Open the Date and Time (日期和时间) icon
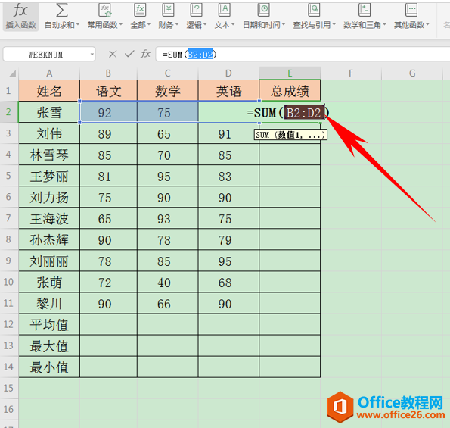Screen dimensions: 450x428 (x=263, y=10)
